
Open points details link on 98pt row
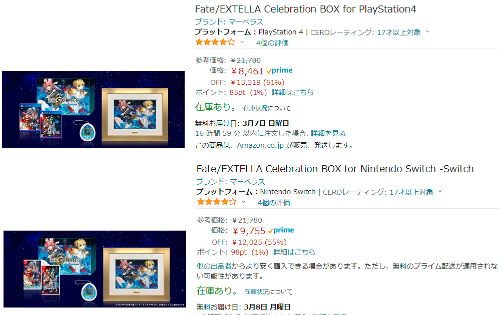[294, 252]
